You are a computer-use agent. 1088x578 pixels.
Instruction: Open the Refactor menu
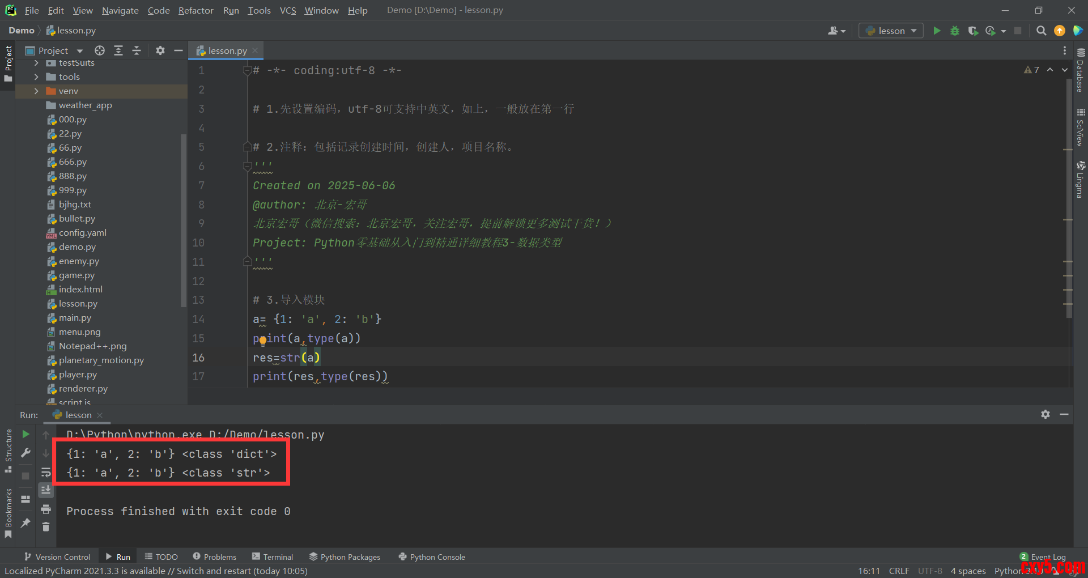[195, 10]
